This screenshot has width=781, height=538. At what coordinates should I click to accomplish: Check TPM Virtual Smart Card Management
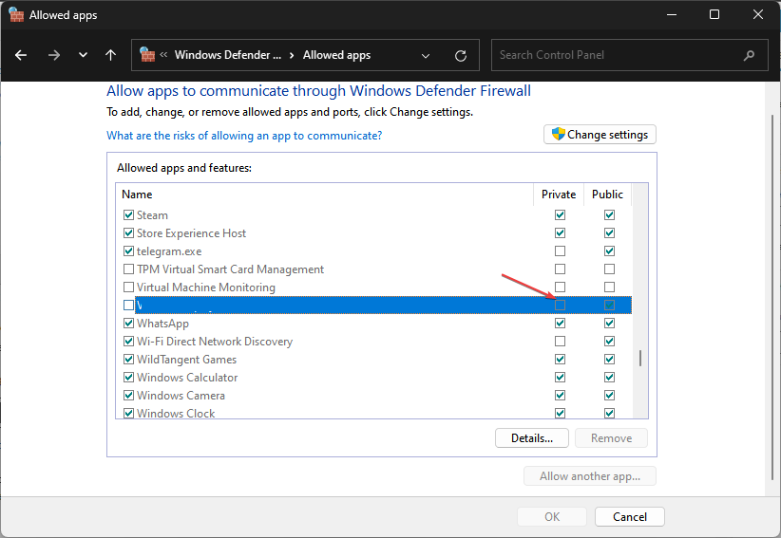tap(129, 269)
